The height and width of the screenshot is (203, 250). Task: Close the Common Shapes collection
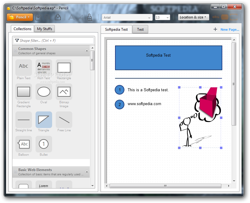click(87, 51)
